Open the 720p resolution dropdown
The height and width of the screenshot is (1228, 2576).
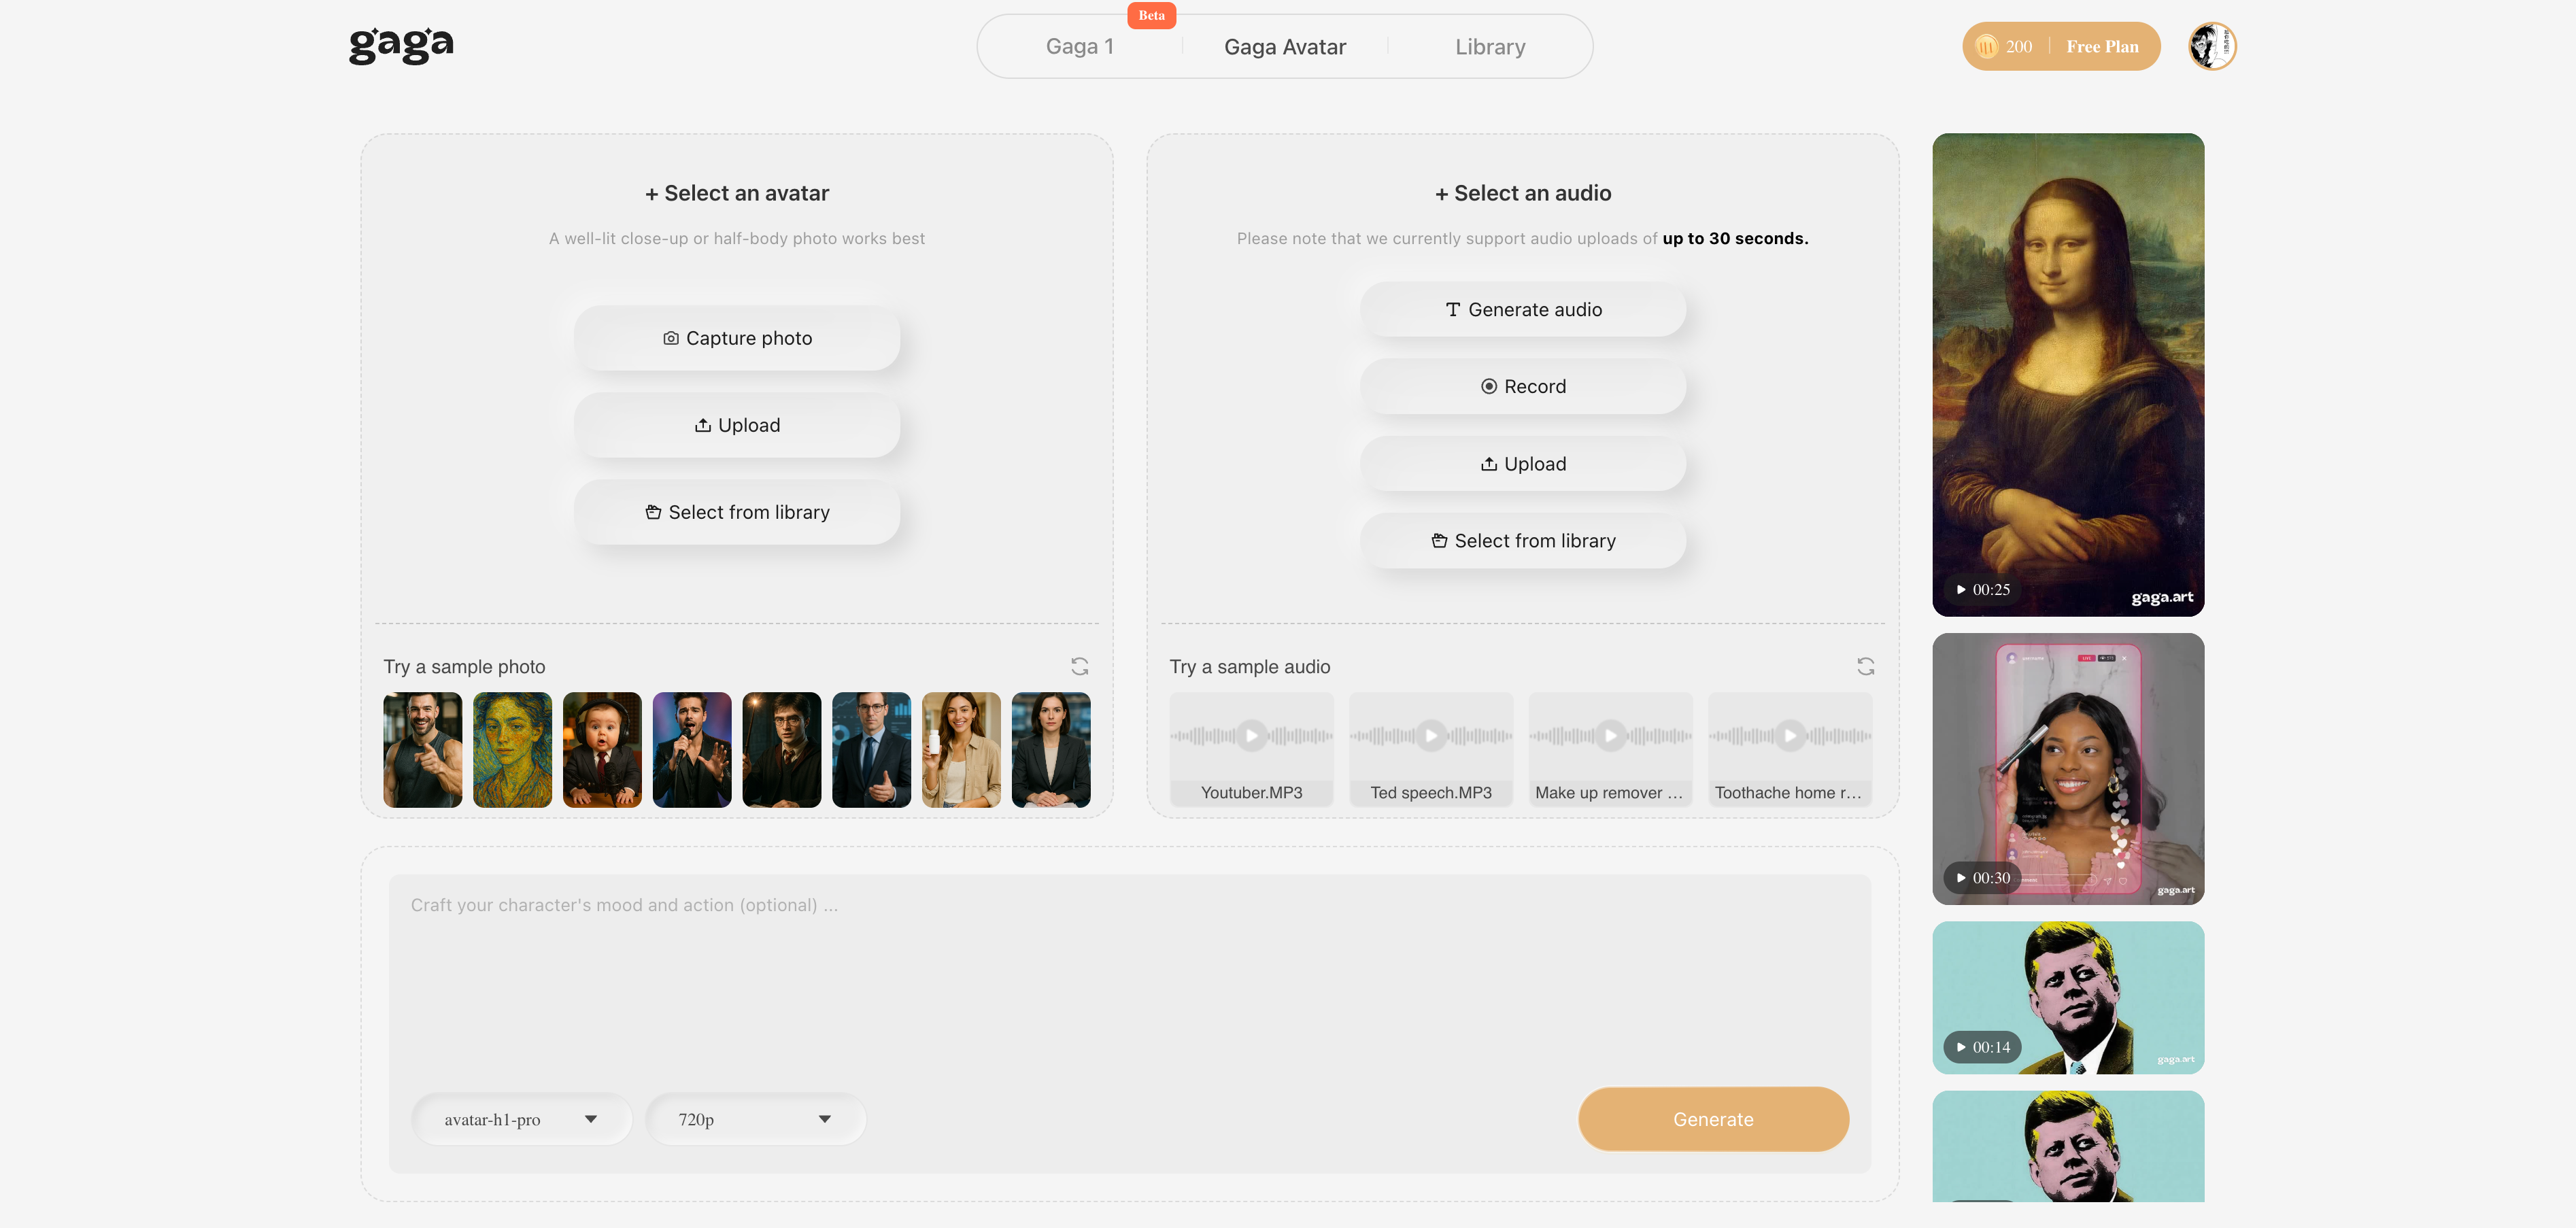click(x=755, y=1119)
